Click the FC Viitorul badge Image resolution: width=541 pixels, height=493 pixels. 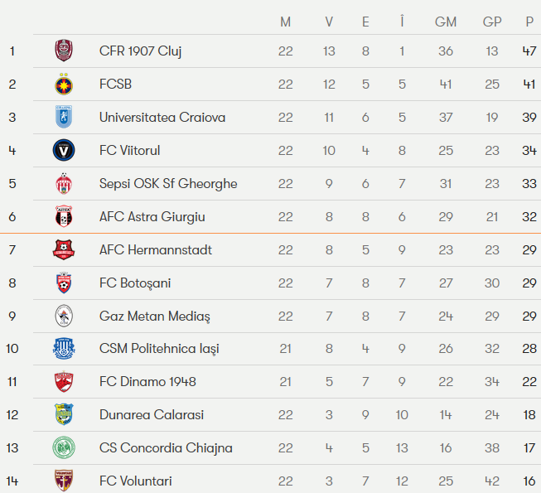coord(64,151)
